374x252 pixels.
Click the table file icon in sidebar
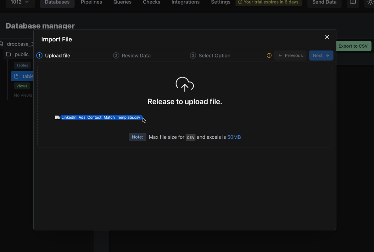tap(16, 76)
